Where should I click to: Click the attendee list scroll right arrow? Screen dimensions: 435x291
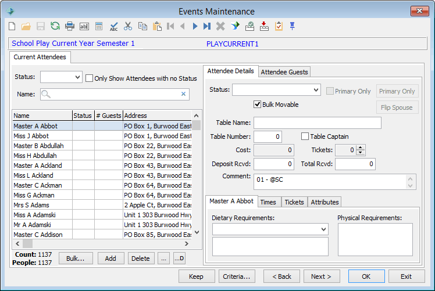[x=187, y=243]
